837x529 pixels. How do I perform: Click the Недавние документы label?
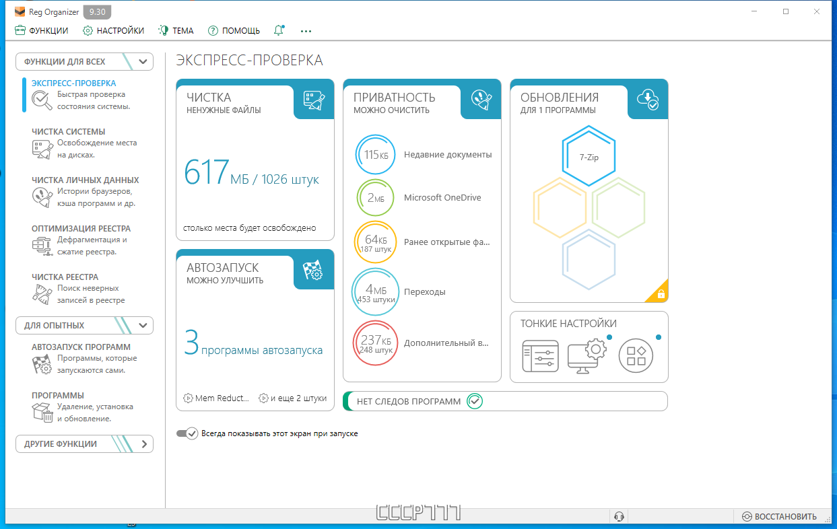[448, 155]
